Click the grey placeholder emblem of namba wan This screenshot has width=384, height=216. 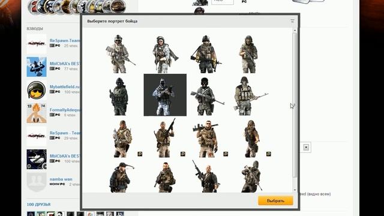pos(37,182)
